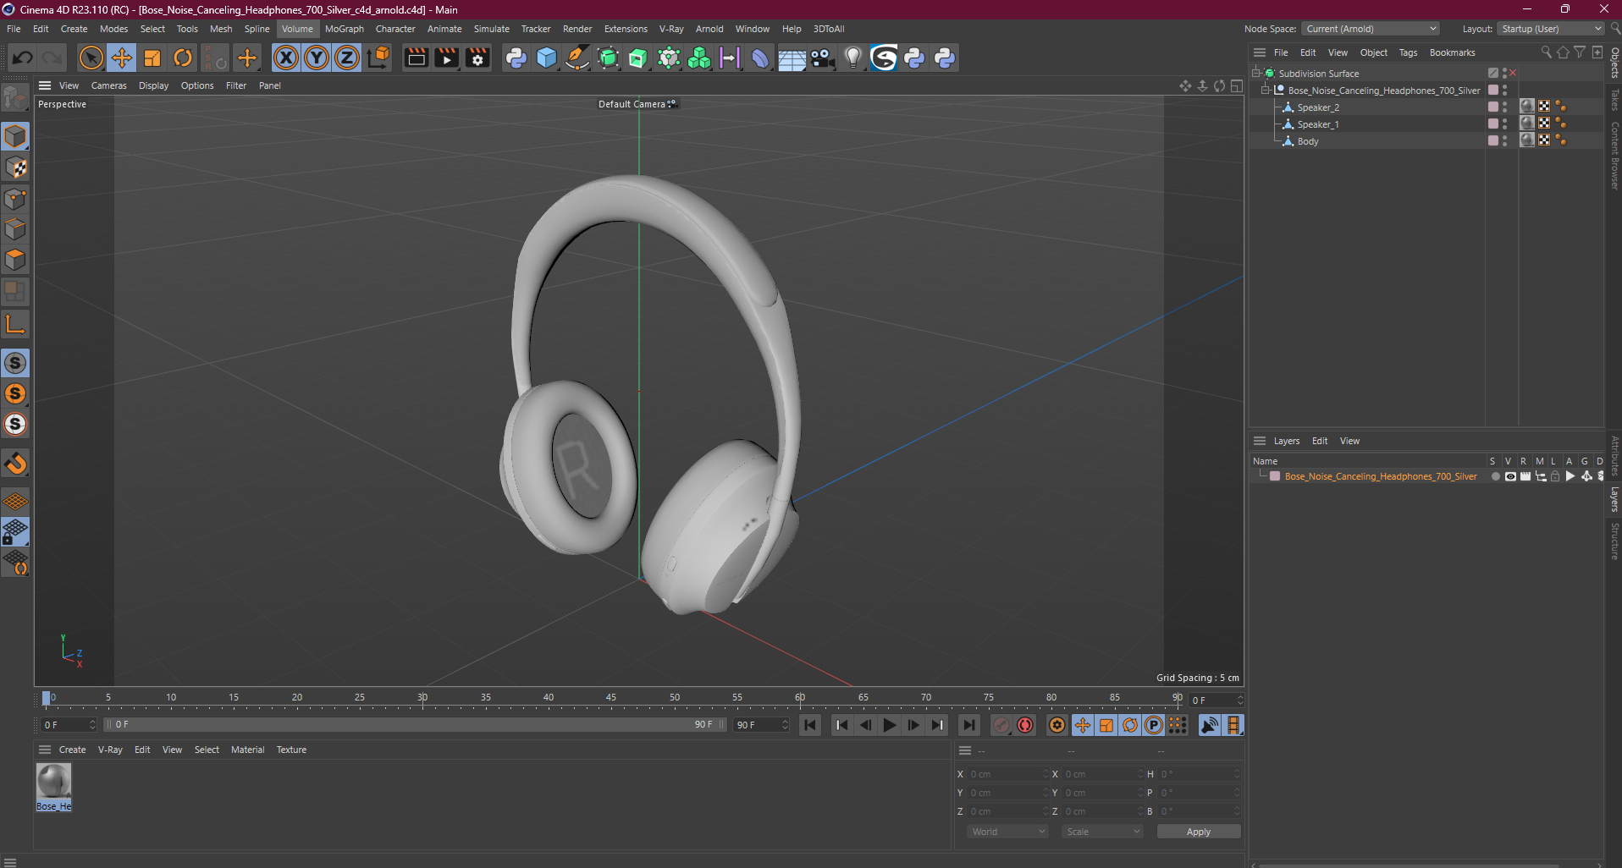Image resolution: width=1622 pixels, height=868 pixels.
Task: Click the Light bulb icon
Action: click(x=852, y=58)
